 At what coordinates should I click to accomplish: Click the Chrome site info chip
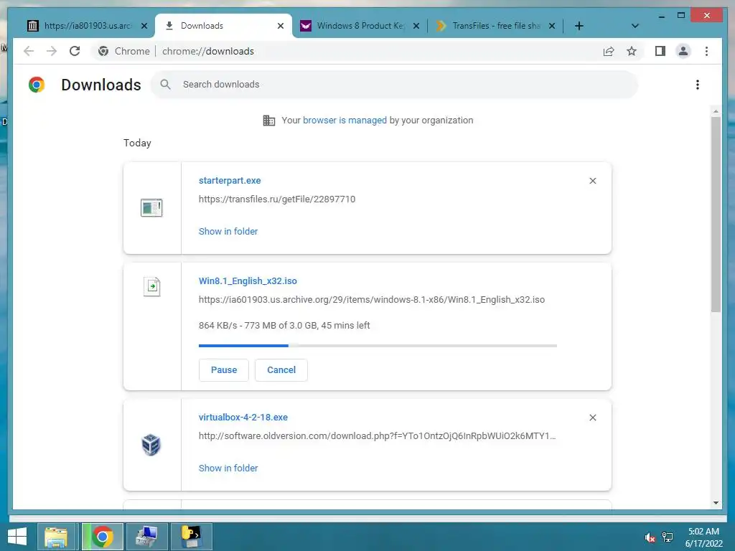124,51
